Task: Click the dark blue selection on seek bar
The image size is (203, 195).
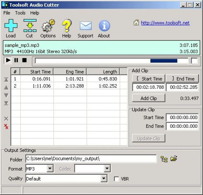Action: (x=164, y=61)
